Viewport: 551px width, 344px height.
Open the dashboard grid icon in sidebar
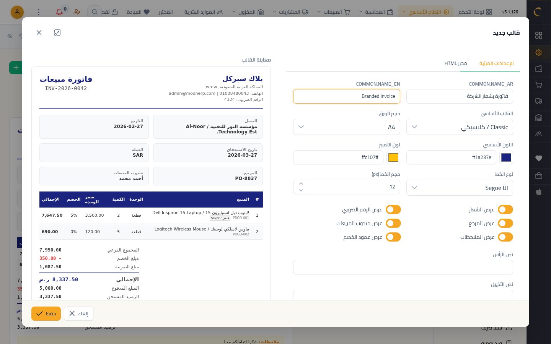539,35
